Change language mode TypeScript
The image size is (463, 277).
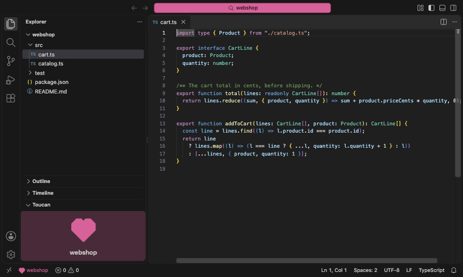point(432,270)
